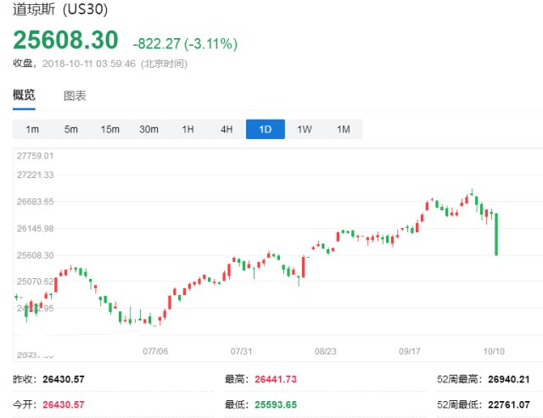The height and width of the screenshot is (418, 543).
Task: Open the 图表 tab
Action: 75,96
